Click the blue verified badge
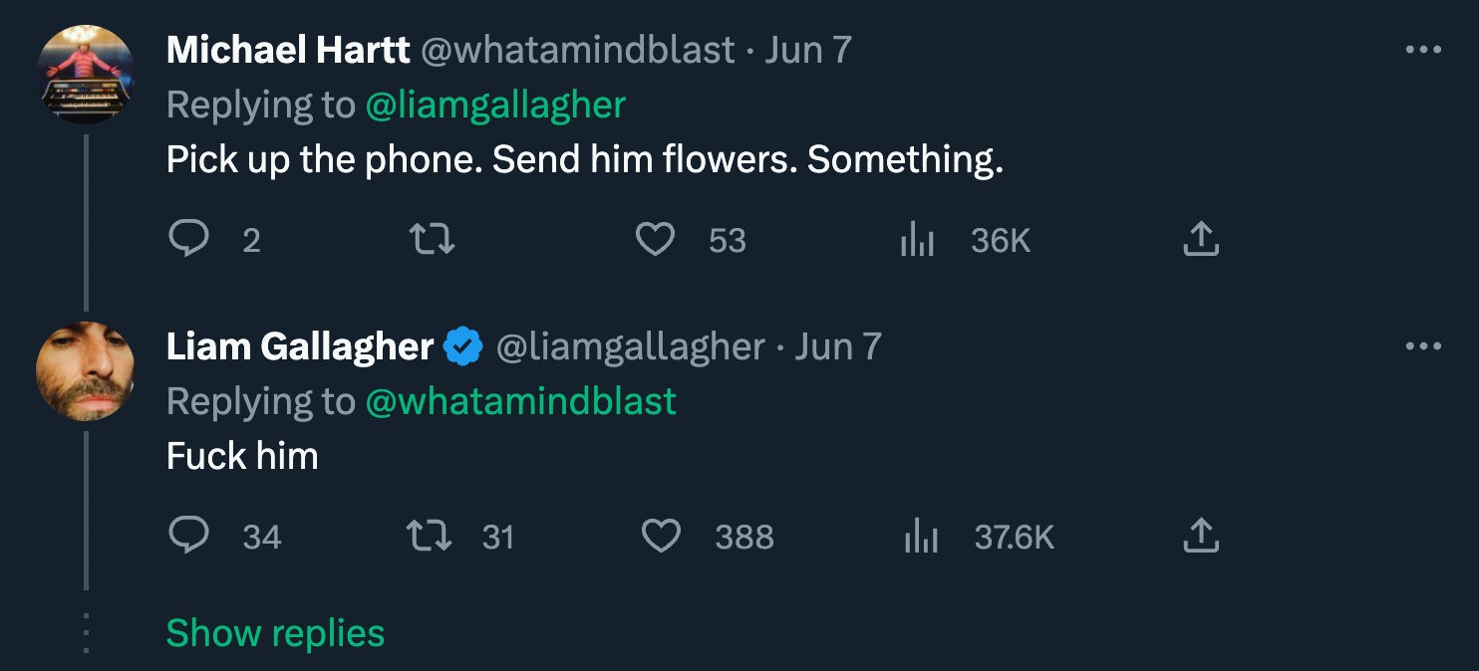Screen dimensions: 1479x671 click(463, 346)
